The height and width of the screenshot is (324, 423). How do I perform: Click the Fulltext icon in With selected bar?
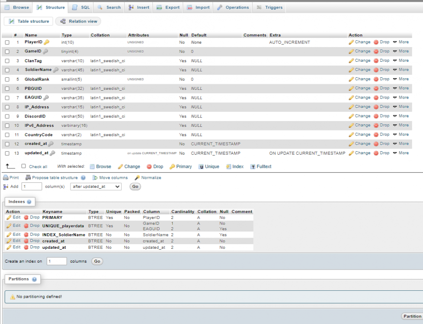(x=253, y=167)
